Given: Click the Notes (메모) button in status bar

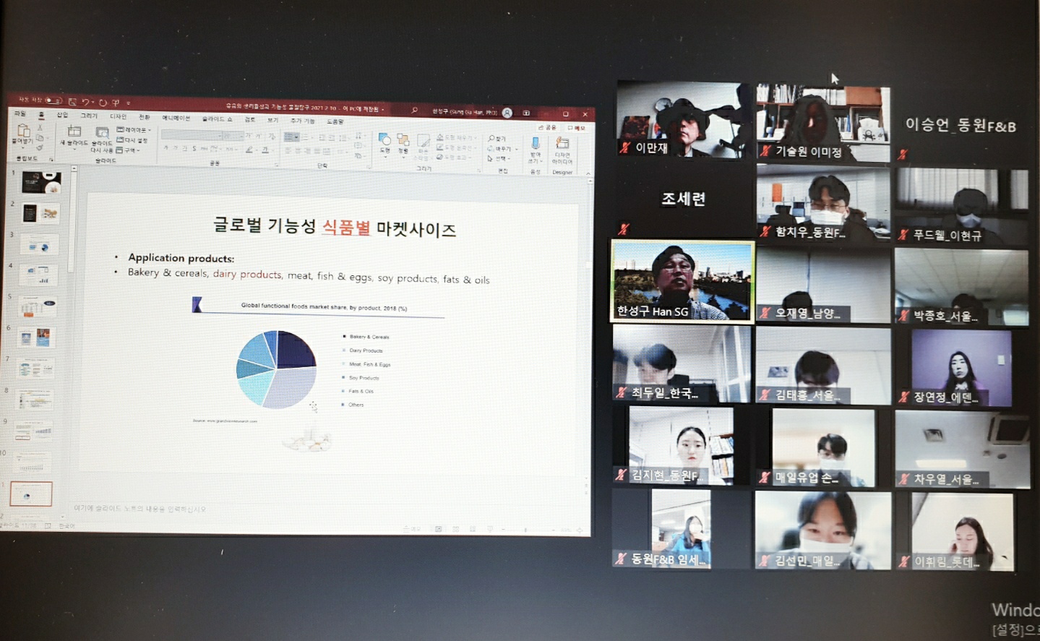Looking at the screenshot, I should 412,529.
